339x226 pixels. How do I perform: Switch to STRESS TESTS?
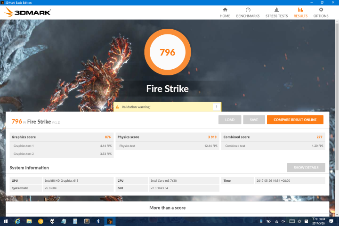point(276,13)
